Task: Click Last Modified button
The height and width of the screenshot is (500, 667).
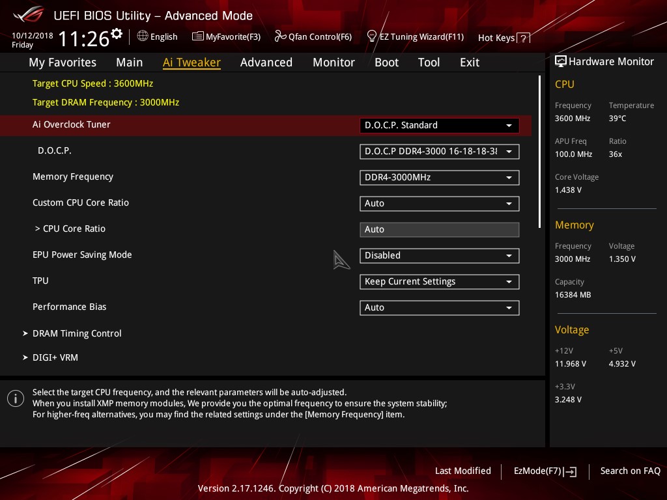Action: point(463,471)
